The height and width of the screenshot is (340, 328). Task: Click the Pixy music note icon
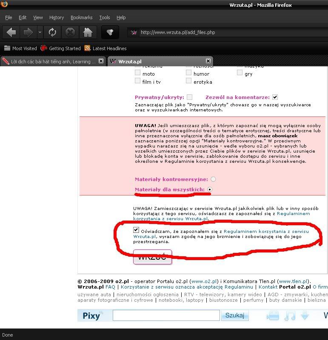pyautogui.click(x=290, y=316)
